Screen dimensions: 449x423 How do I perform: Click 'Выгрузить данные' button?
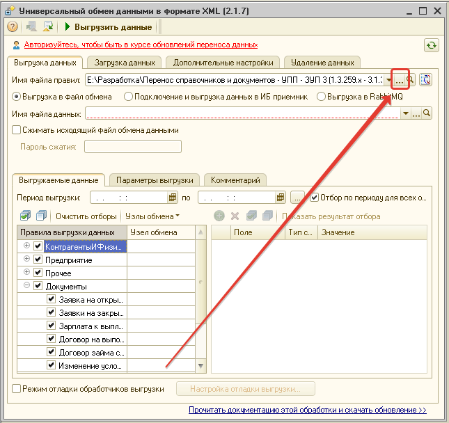pyautogui.click(x=108, y=27)
